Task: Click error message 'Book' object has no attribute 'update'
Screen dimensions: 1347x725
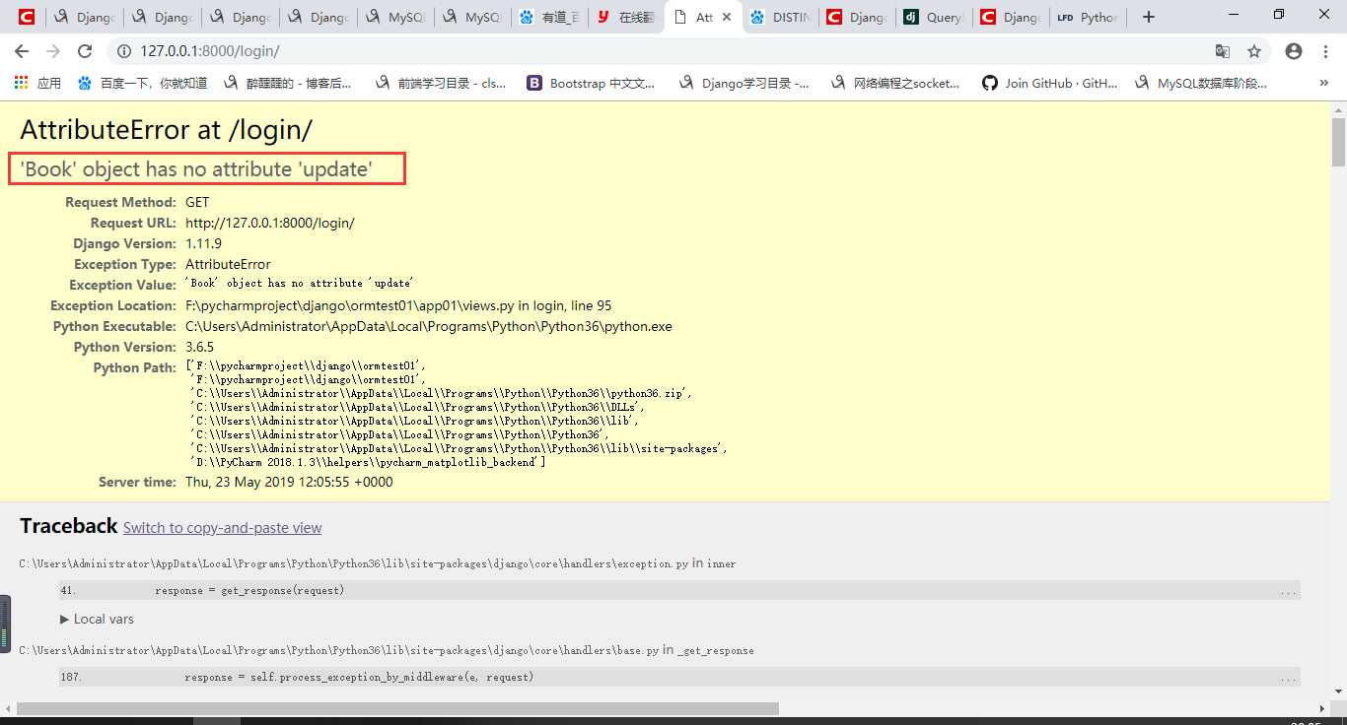Action: 196,169
